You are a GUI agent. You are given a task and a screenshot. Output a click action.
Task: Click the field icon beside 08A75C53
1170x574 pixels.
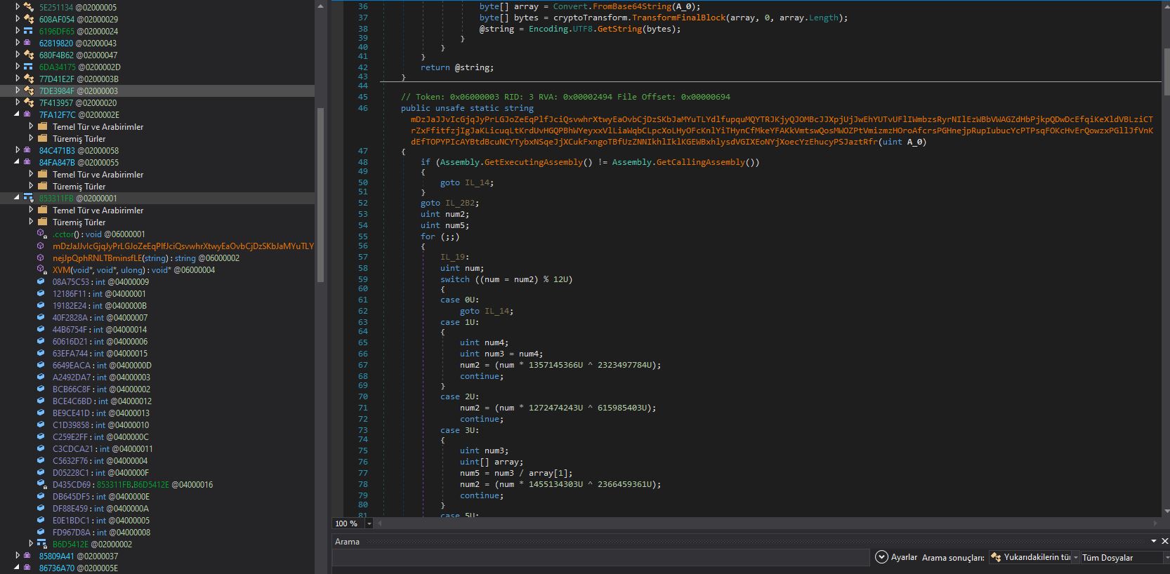coord(41,281)
